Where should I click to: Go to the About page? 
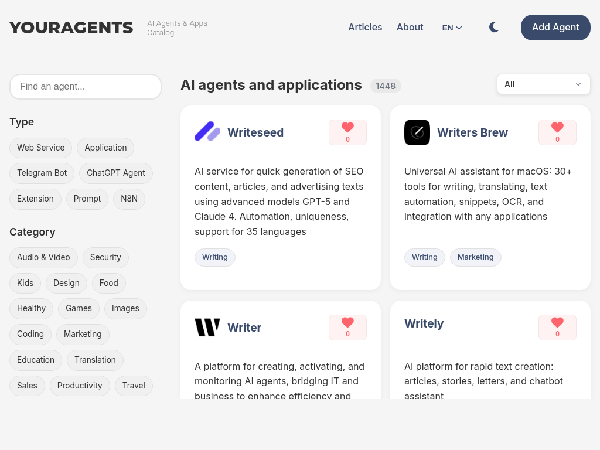[410, 28]
